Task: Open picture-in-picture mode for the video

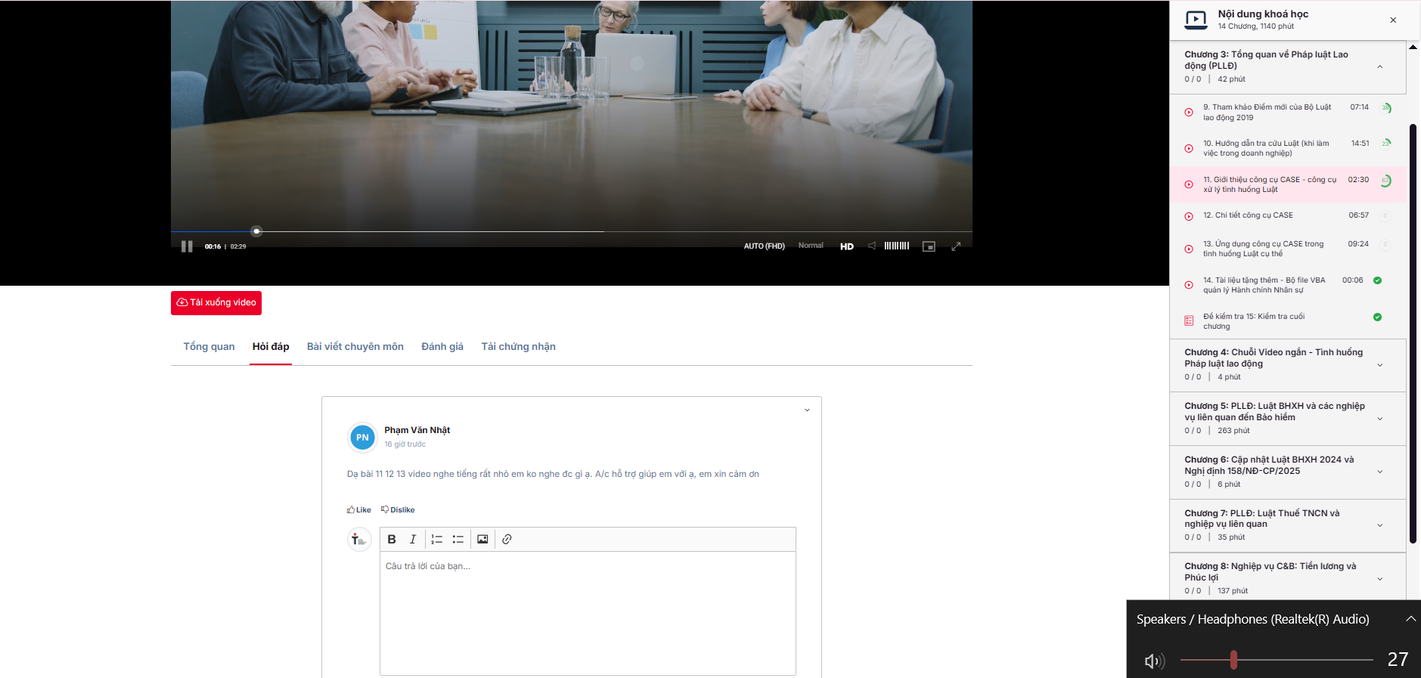Action: (929, 246)
